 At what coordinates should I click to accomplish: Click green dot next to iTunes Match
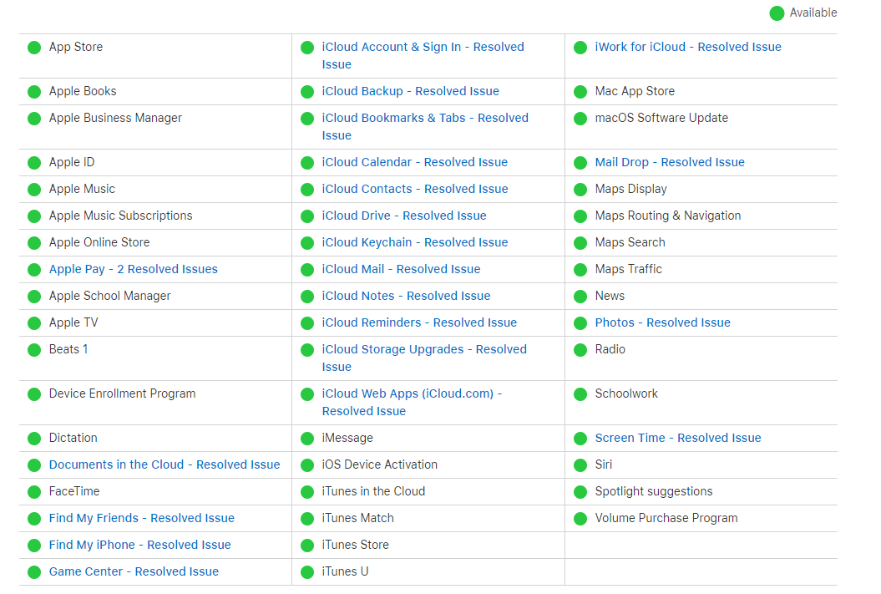[307, 519]
